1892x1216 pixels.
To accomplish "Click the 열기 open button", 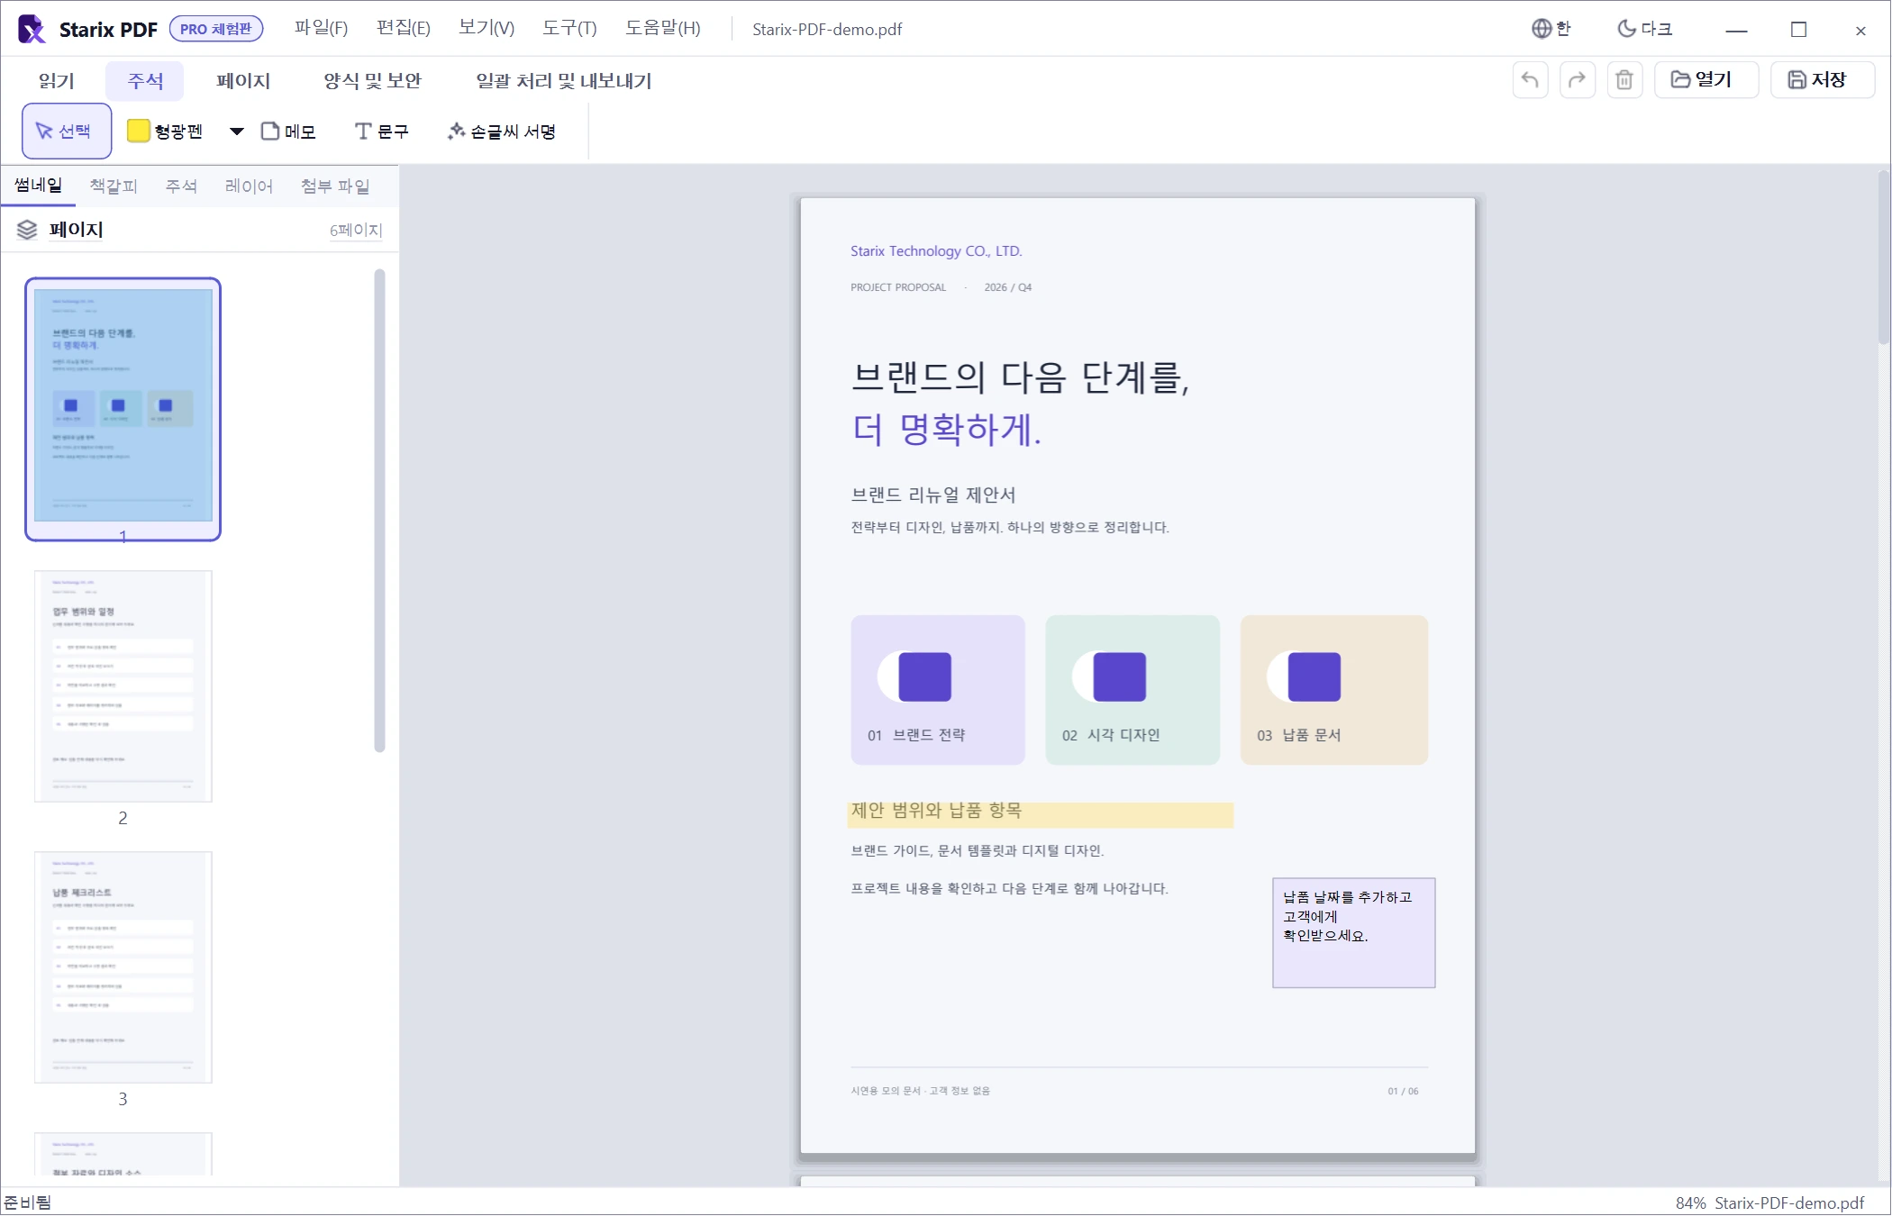I will 1706,80.
